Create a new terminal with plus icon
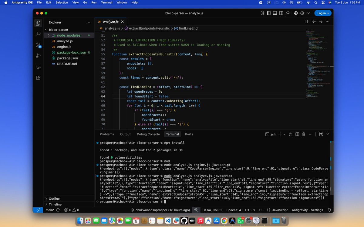The image size is (364, 227). click(280, 134)
